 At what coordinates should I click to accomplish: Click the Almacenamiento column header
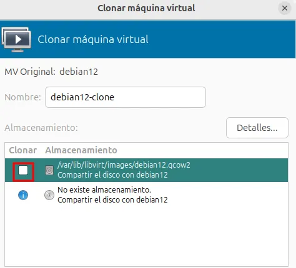pos(81,150)
